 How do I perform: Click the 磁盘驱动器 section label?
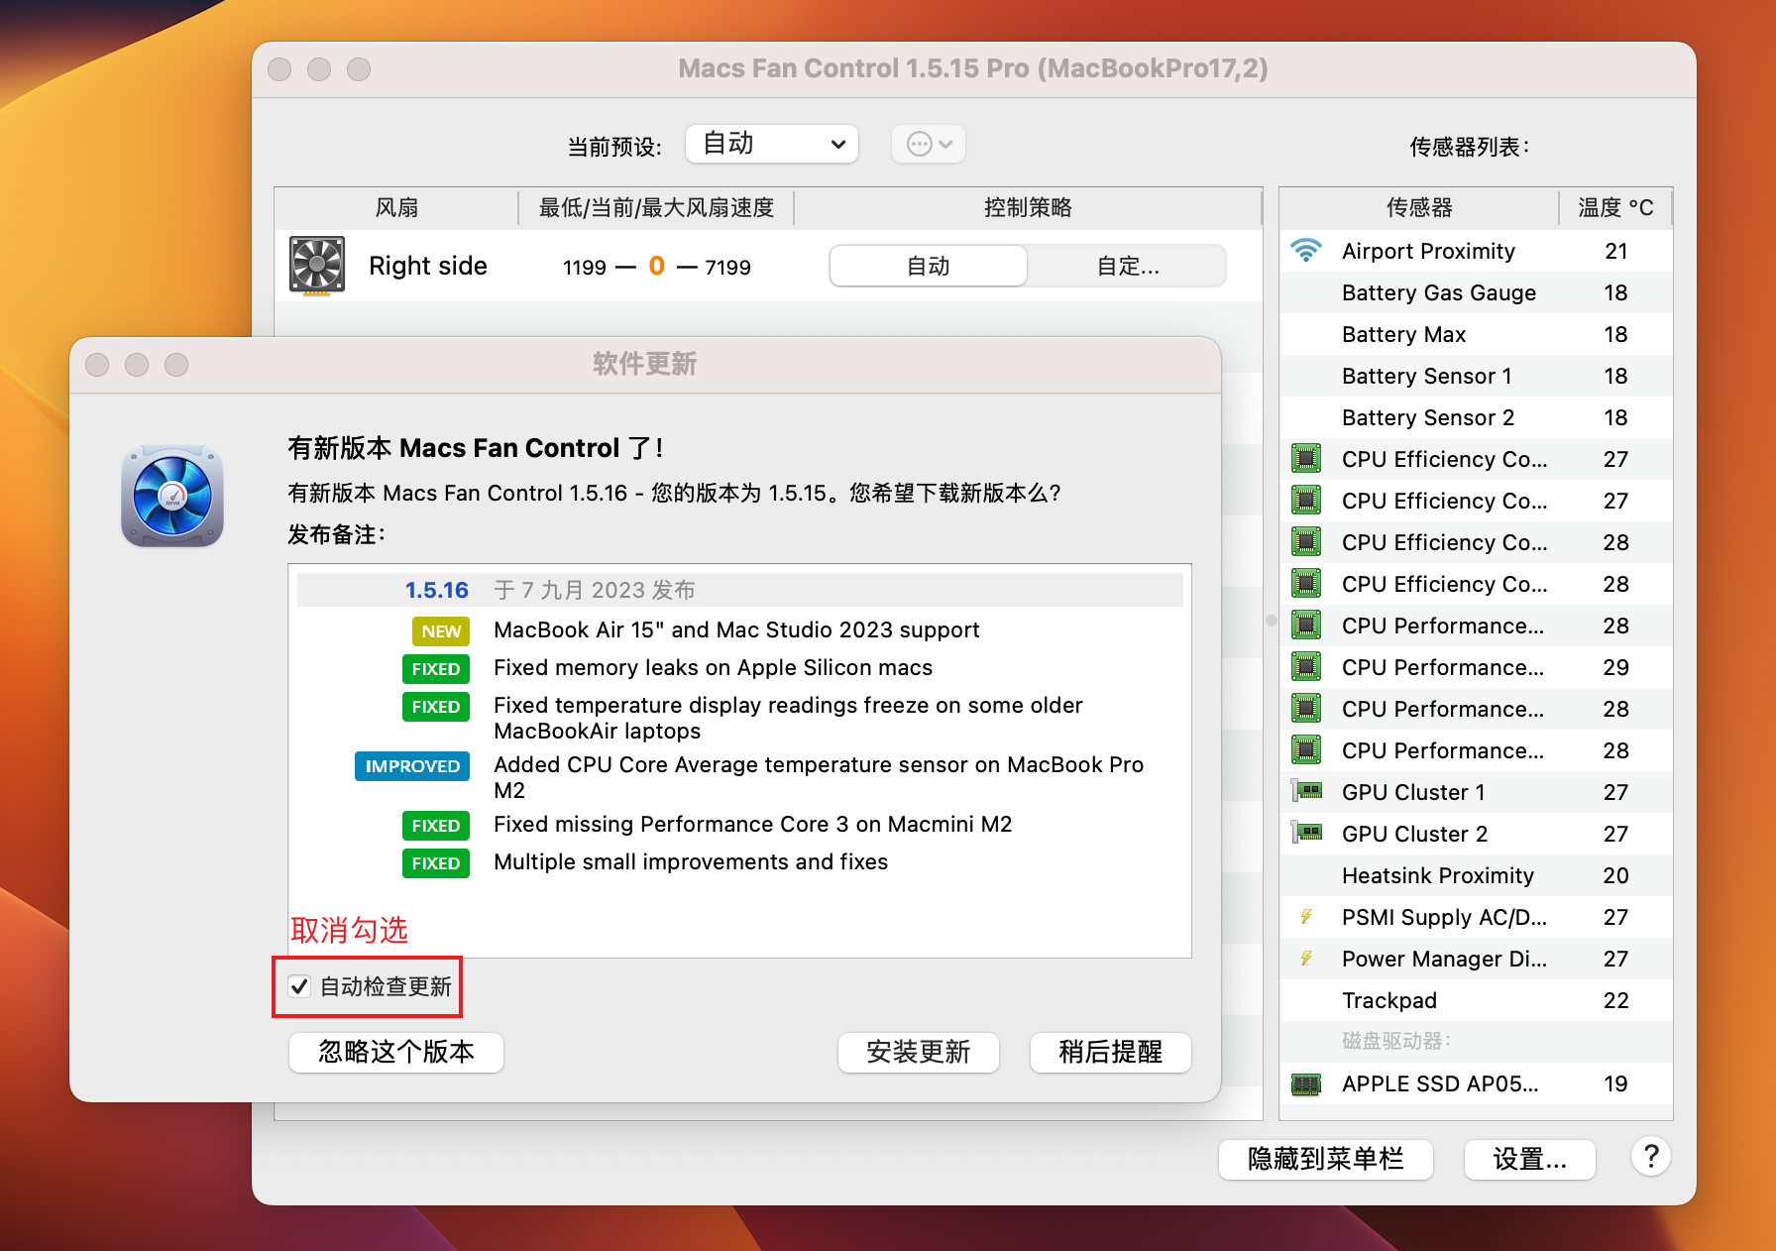[1395, 1041]
